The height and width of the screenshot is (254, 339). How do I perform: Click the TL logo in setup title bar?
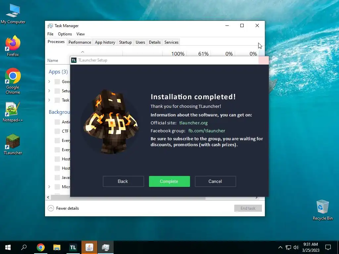click(74, 60)
